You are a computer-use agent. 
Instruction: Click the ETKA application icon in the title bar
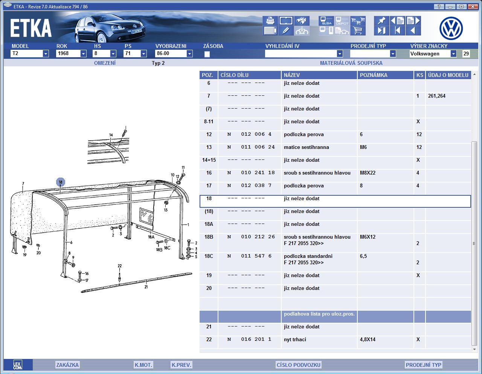(x=7, y=6)
